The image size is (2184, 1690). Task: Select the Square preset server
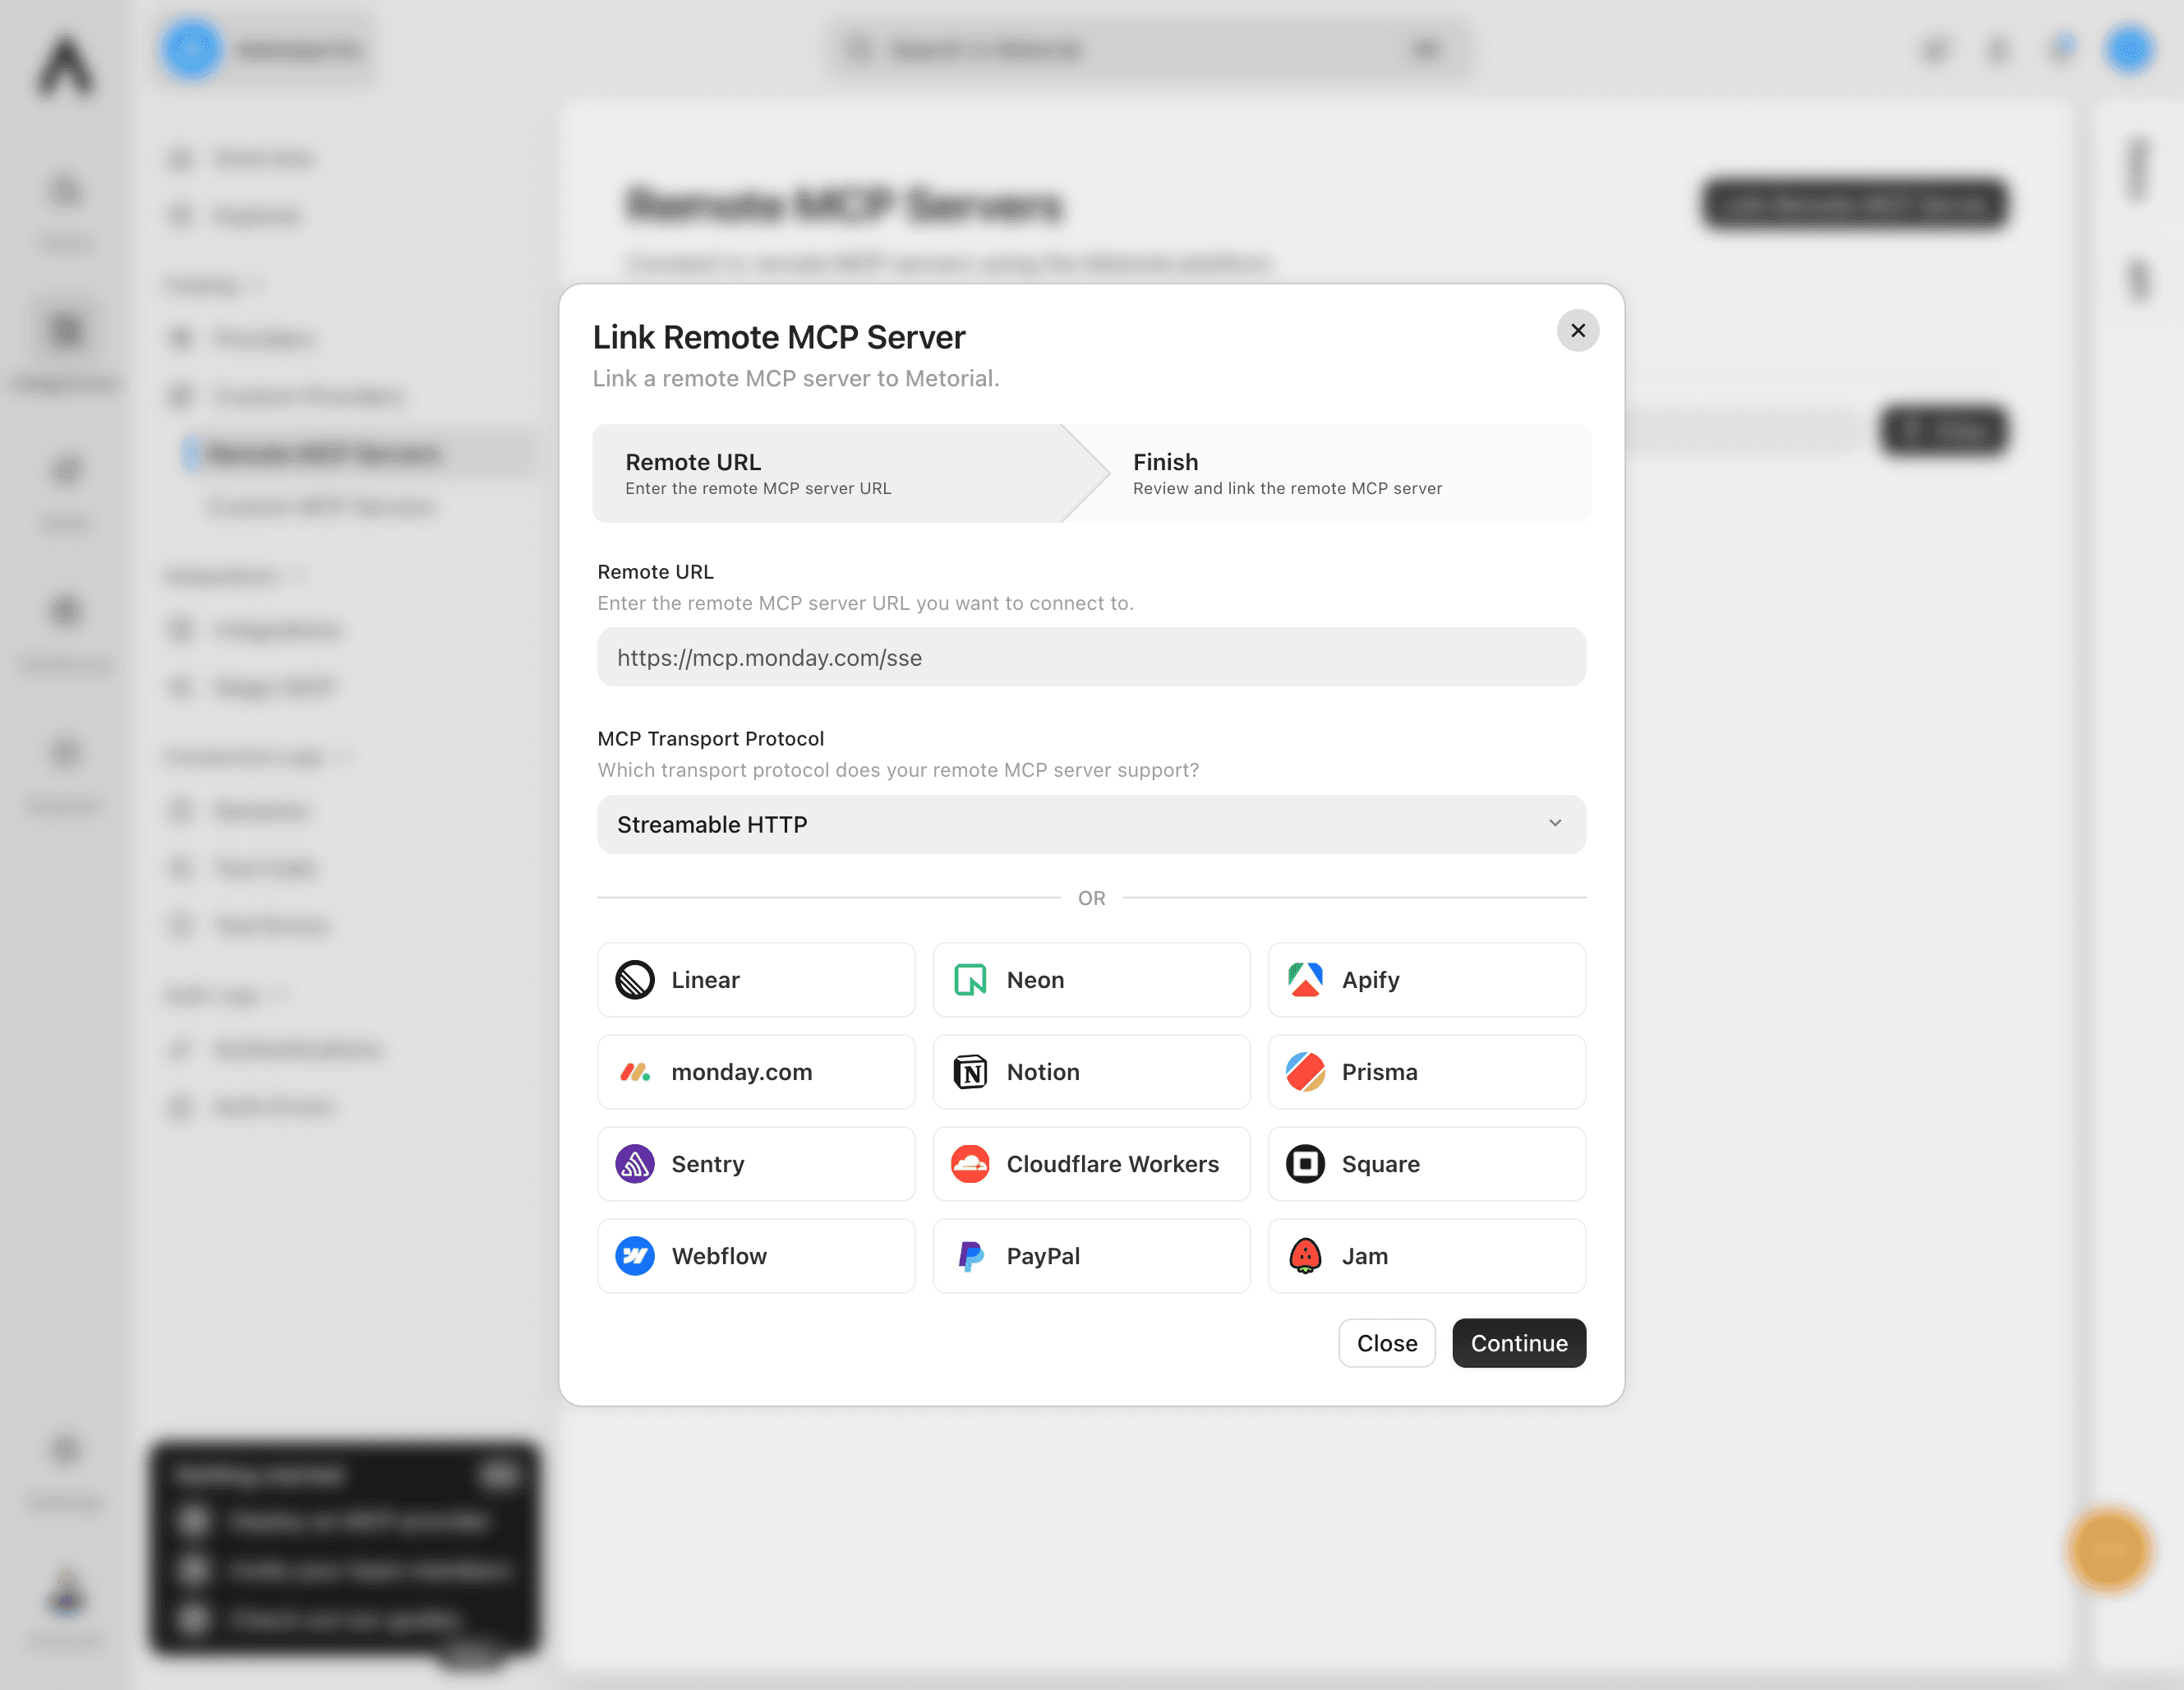pyautogui.click(x=1427, y=1164)
